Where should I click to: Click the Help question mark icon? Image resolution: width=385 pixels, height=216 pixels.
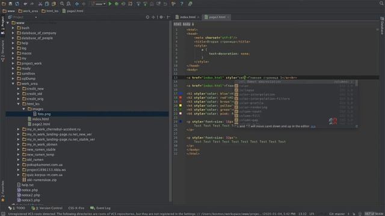point(182,4)
